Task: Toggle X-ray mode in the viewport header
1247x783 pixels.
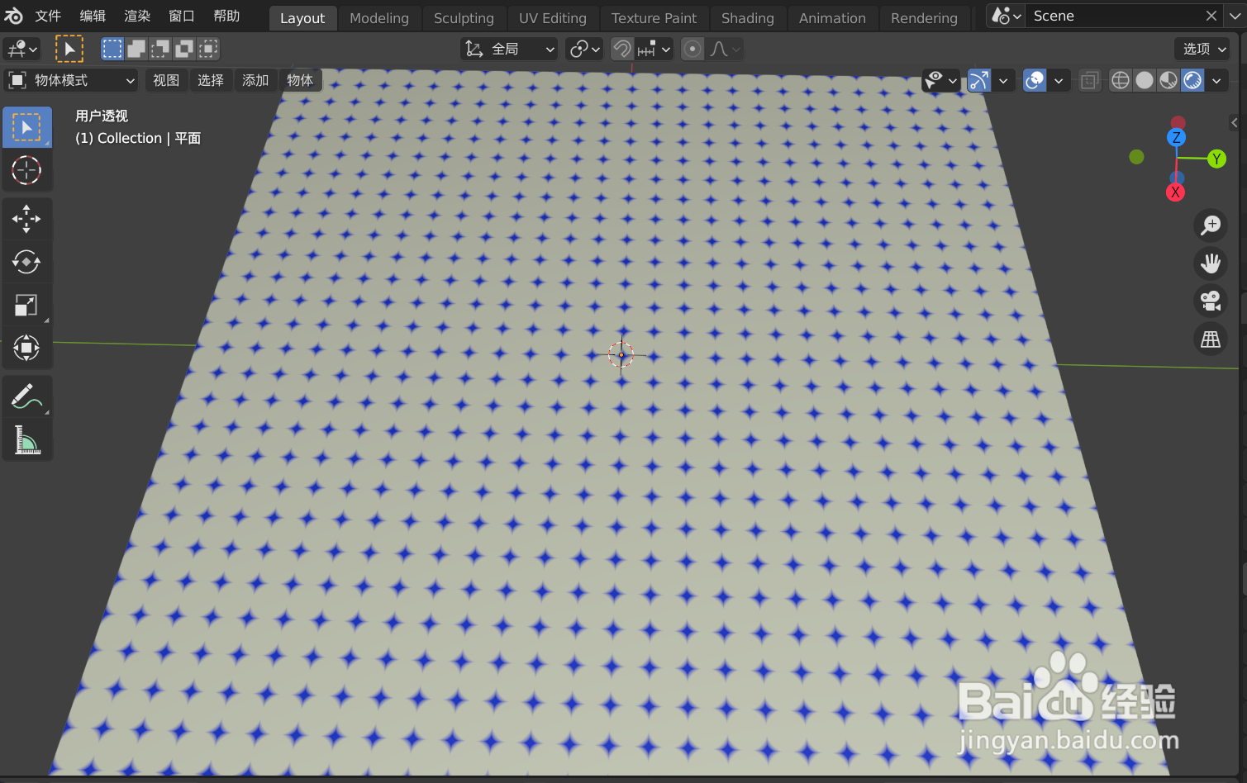Action: coord(1089,80)
